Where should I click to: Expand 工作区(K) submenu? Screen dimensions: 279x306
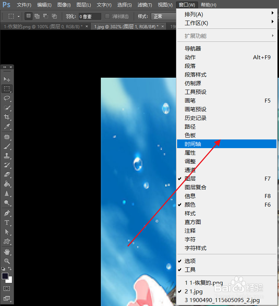227,23
